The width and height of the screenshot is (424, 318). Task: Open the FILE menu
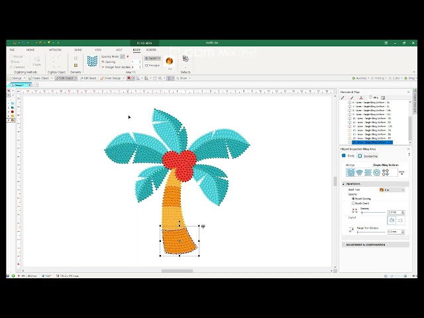[x=12, y=50]
